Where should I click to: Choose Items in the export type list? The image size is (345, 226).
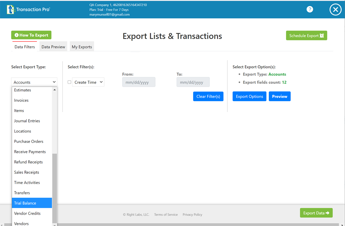tap(32, 111)
